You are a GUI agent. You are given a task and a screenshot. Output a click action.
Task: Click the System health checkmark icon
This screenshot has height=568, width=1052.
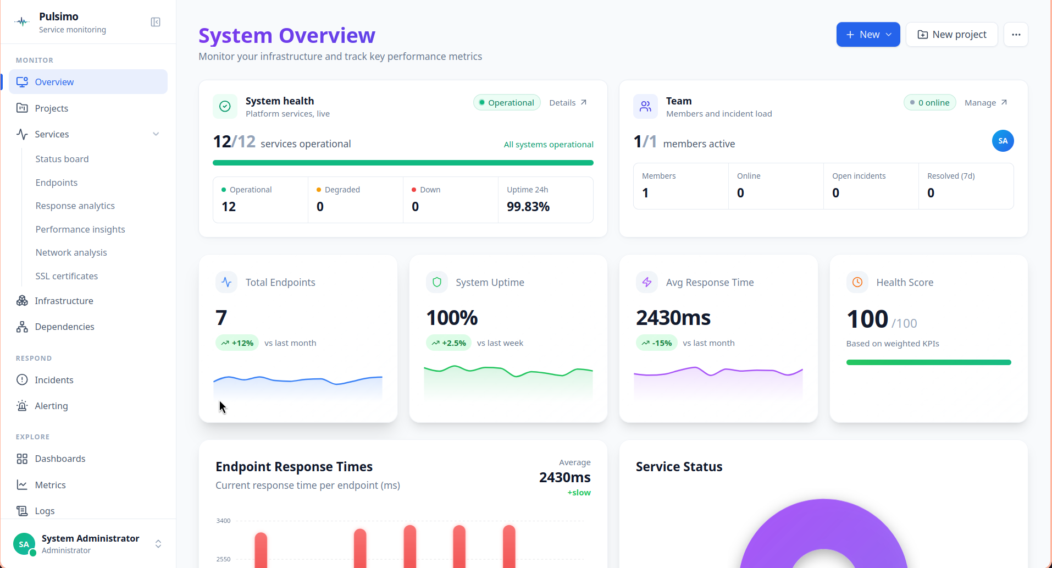pos(225,106)
